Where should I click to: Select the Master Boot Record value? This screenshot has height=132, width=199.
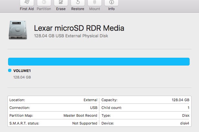(x=80, y=115)
